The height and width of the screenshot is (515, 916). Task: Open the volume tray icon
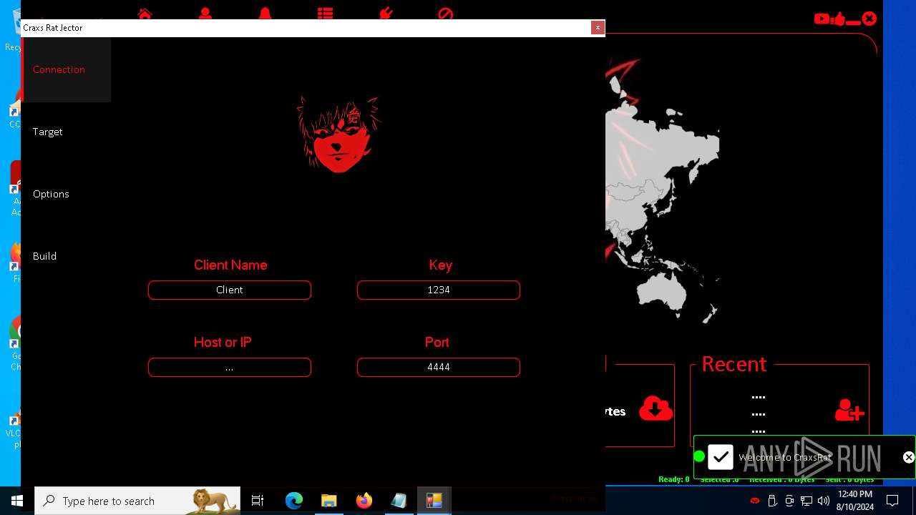pyautogui.click(x=824, y=501)
